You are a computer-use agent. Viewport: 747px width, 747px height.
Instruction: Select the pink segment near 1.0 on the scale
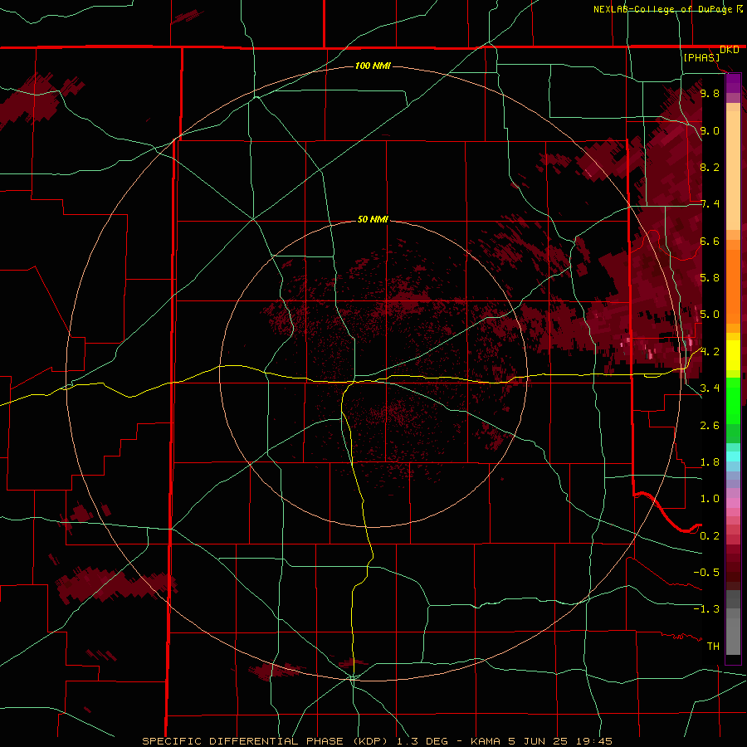coord(733,503)
